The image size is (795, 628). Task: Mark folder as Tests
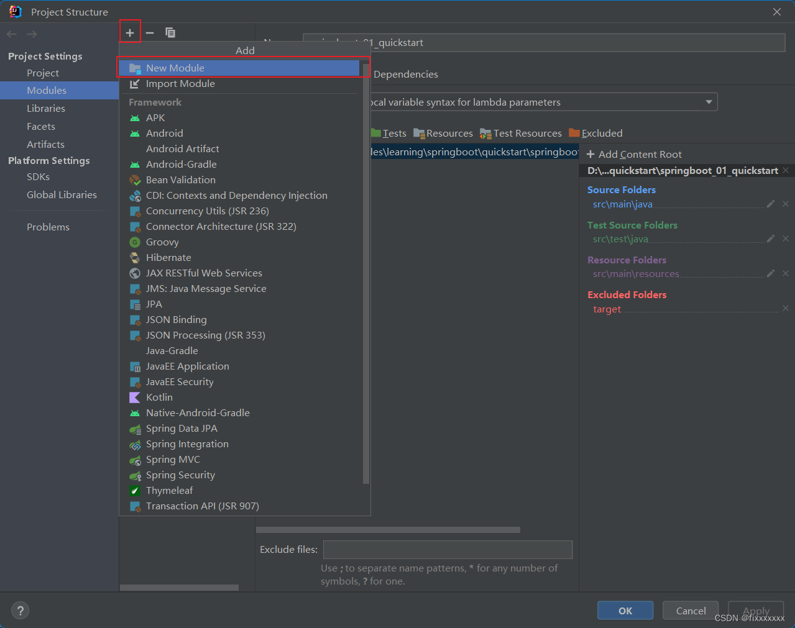click(x=388, y=133)
